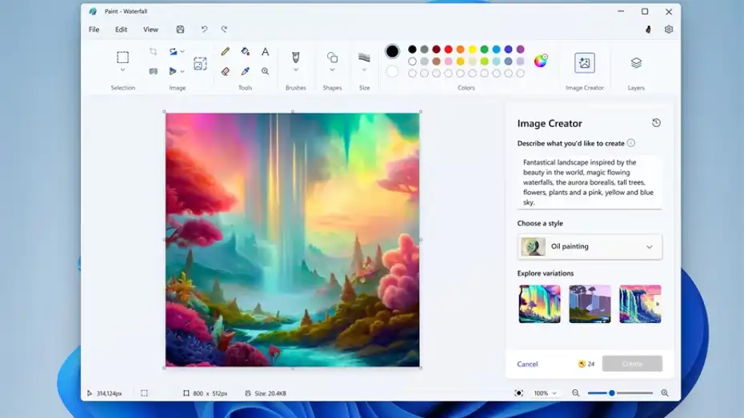Screen dimensions: 744x418
Task: Select the primary black color circle
Action: (392, 51)
